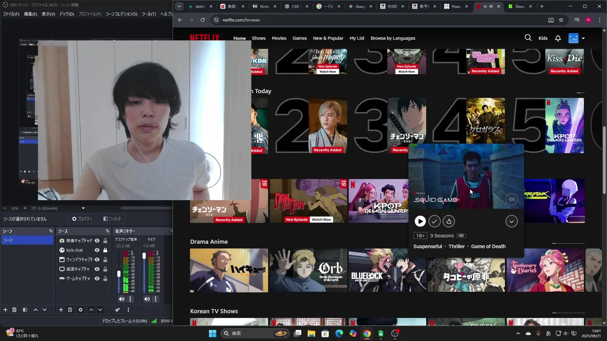
Task: Pop out the シーン dock
Action: (51, 231)
